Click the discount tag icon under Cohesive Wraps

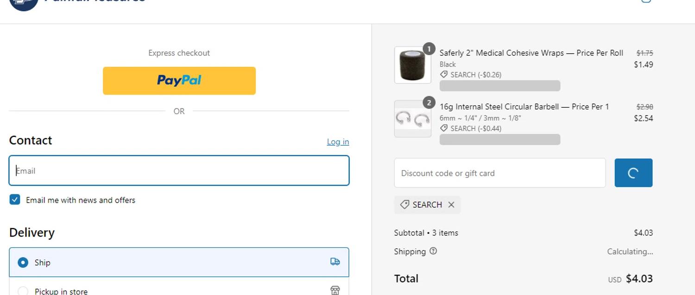444,75
